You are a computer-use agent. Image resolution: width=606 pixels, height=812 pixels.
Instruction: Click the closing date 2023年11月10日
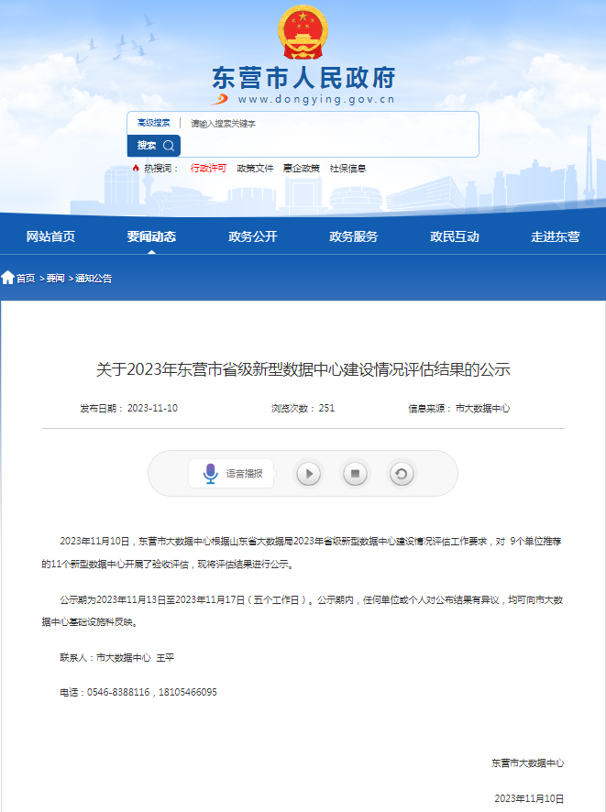click(529, 798)
